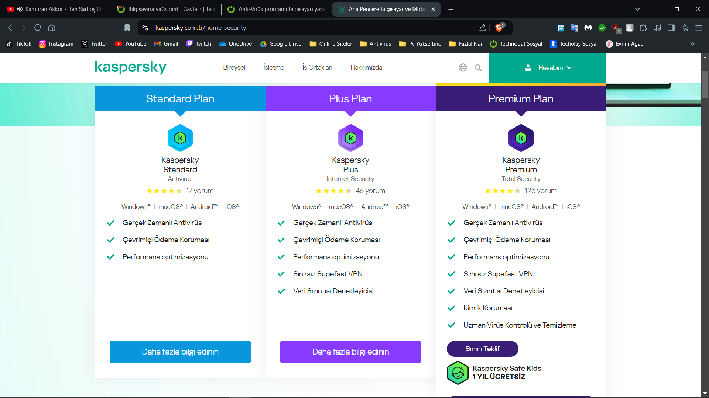Toggle the browser sidebar panel icon
This screenshot has height=398, width=709.
[x=671, y=28]
